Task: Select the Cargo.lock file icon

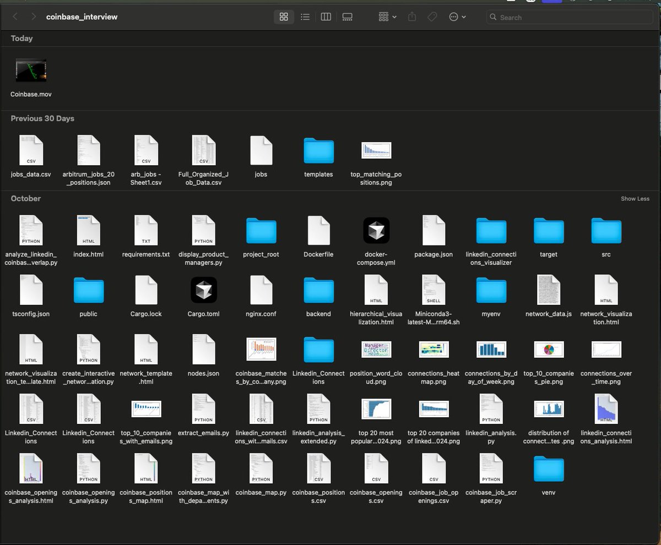Action: coord(146,290)
